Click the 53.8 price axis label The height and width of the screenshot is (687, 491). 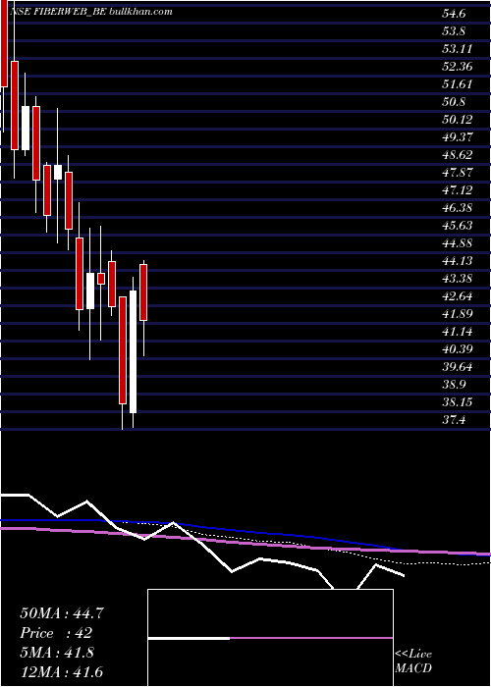454,31
